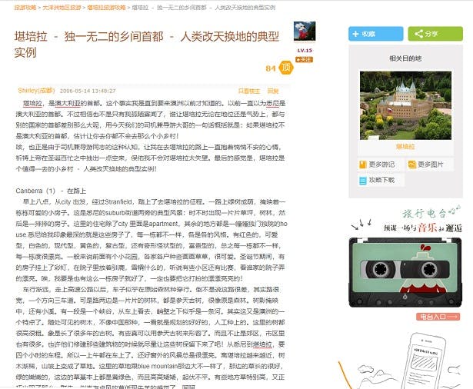Select 只看楼主 filter option
This screenshot has width=473, height=389.
(x=249, y=91)
